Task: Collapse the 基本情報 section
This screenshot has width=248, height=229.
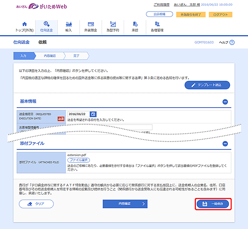Action: click(x=225, y=101)
